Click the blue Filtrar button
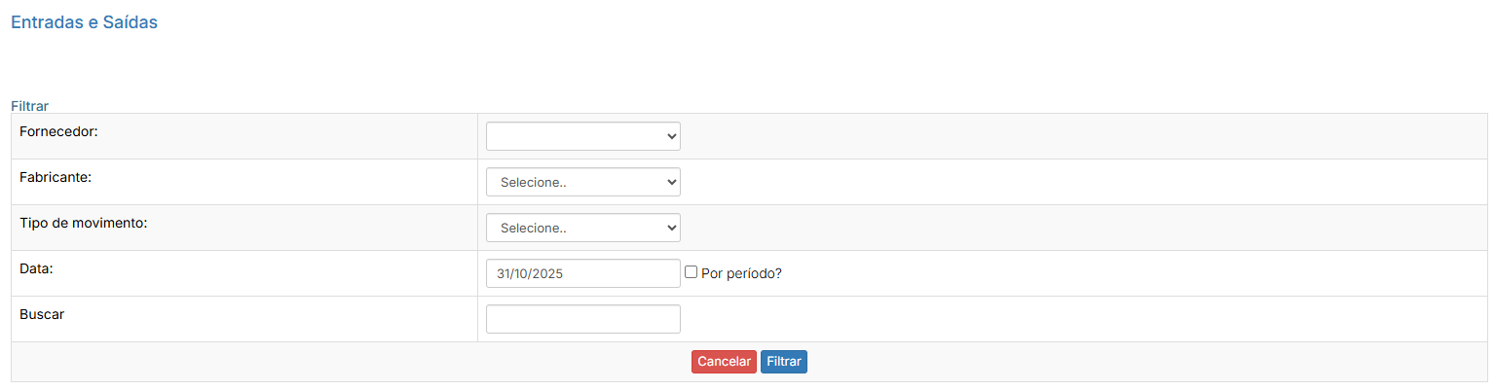1496x390 pixels. (x=784, y=362)
